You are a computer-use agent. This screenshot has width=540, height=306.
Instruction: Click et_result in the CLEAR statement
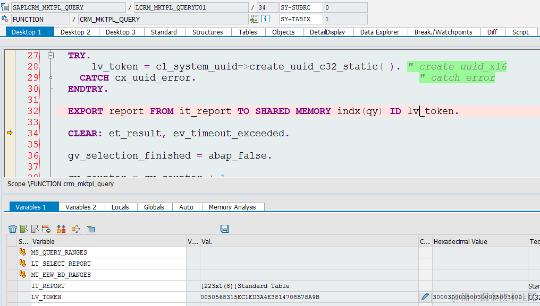[134, 134]
